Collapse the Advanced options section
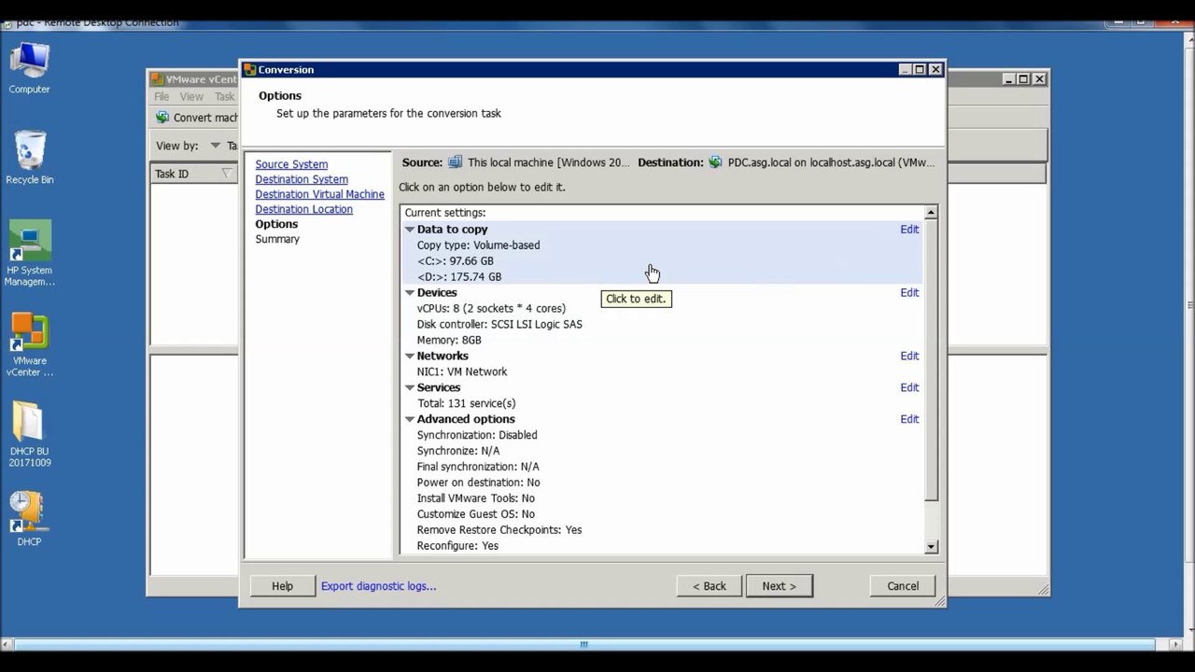This screenshot has width=1195, height=672. pyautogui.click(x=409, y=420)
